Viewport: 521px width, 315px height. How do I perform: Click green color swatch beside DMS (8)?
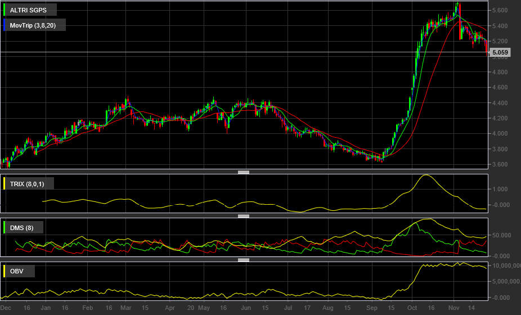point(5,228)
